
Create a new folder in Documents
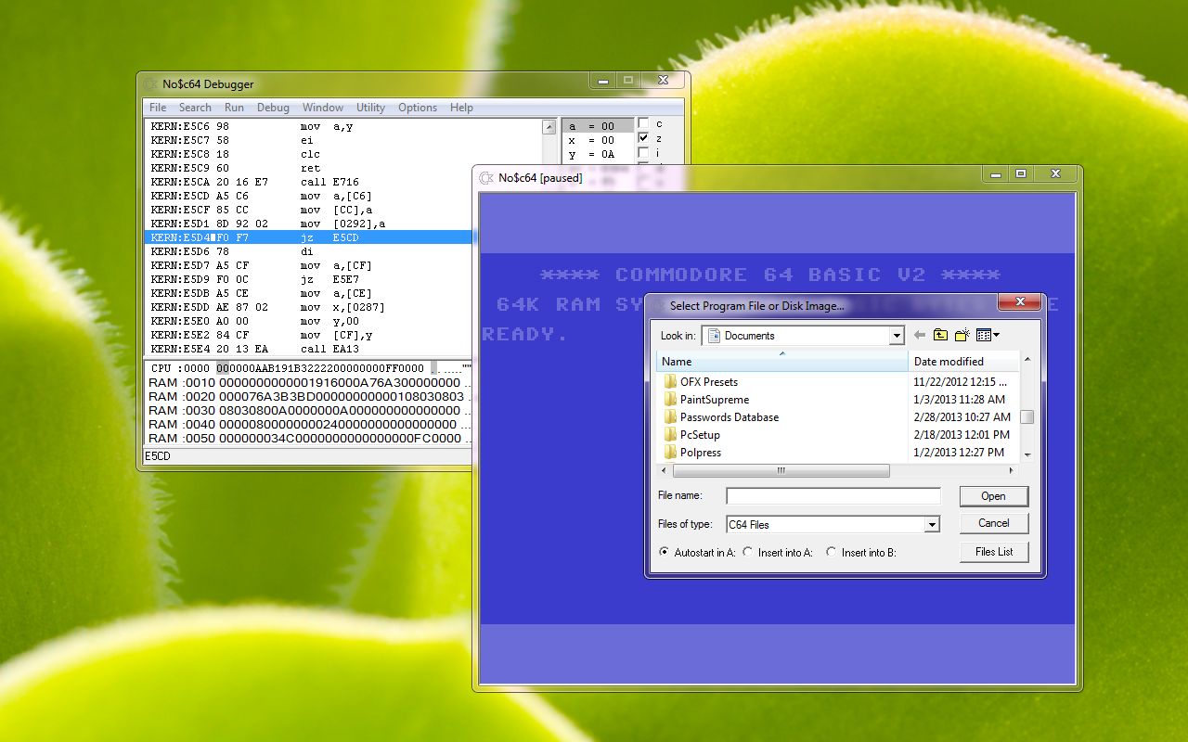(x=962, y=335)
